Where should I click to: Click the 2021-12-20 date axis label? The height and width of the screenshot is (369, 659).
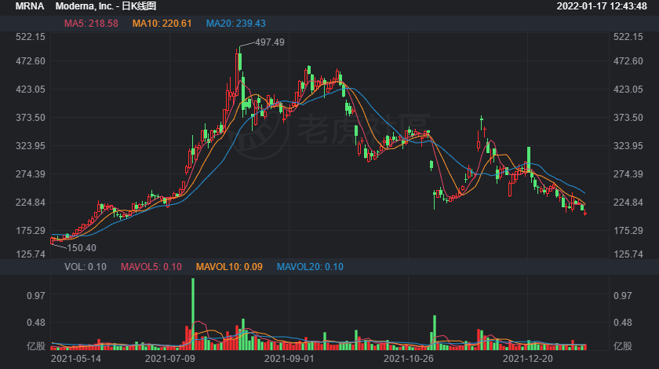click(x=528, y=359)
